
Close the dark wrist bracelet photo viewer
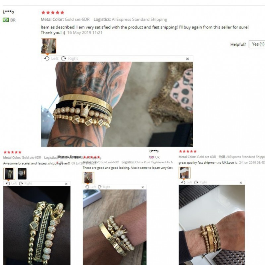click(x=66, y=184)
